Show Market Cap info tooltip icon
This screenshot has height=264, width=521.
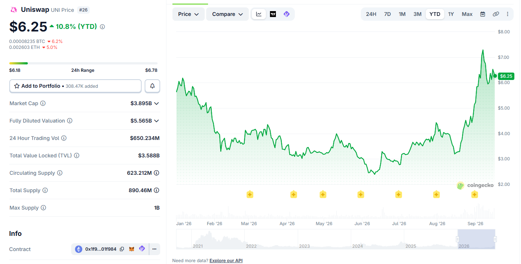point(43,103)
